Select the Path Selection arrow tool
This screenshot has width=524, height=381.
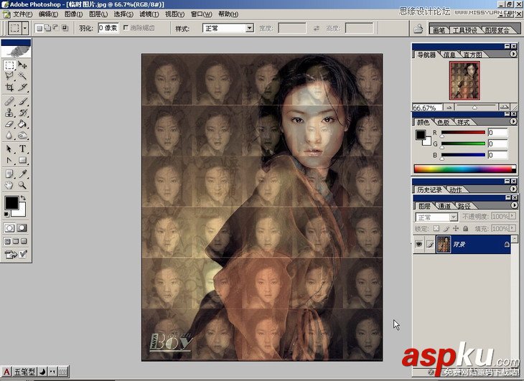[9, 149]
